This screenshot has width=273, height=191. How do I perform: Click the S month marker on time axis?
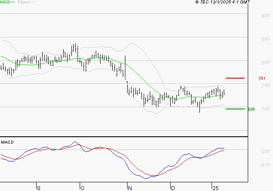(39, 188)
